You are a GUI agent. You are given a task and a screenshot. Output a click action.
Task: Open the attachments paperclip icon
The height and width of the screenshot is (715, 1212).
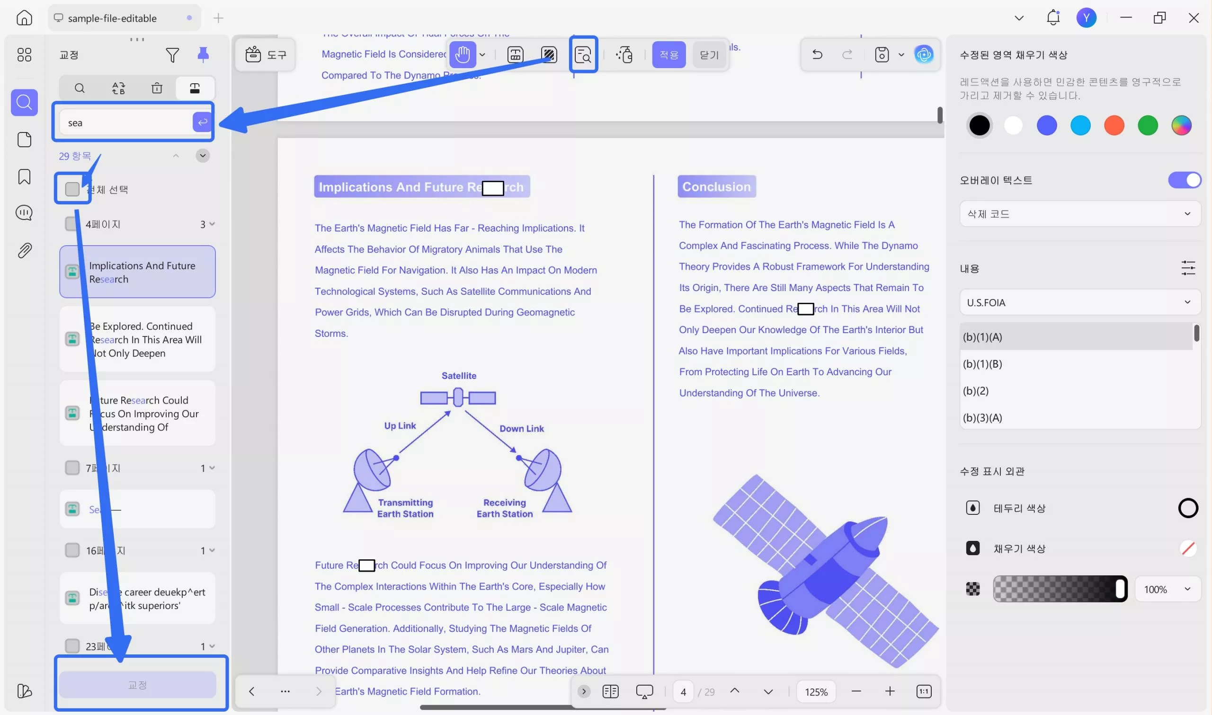(x=24, y=250)
